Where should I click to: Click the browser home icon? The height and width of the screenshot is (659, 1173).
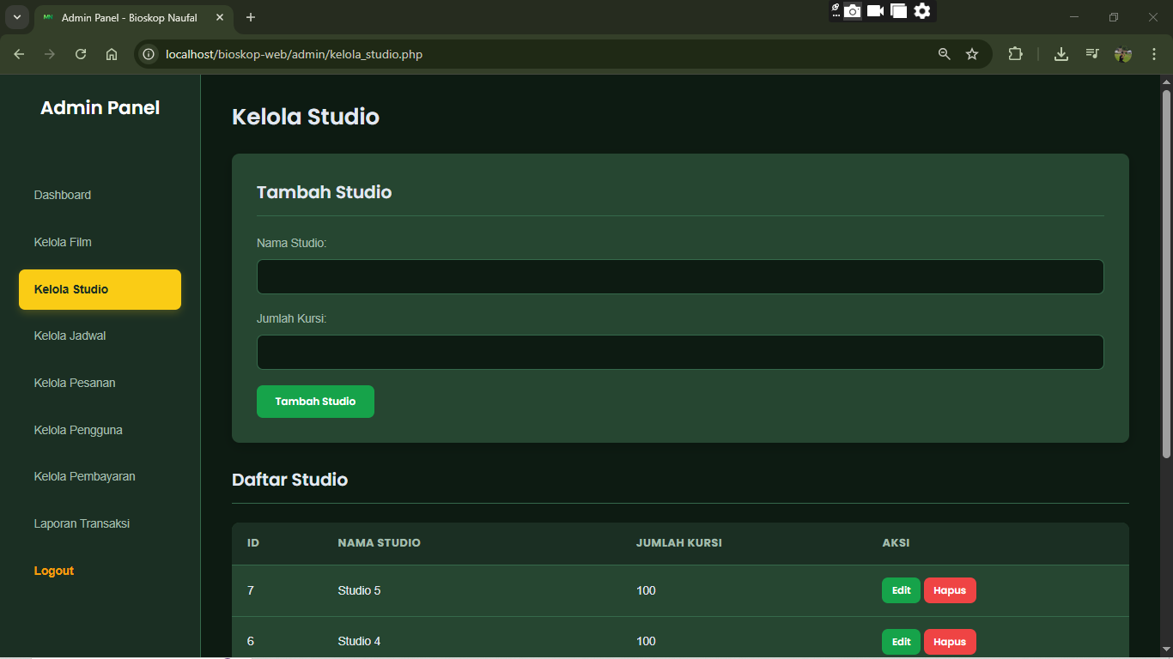tap(112, 54)
